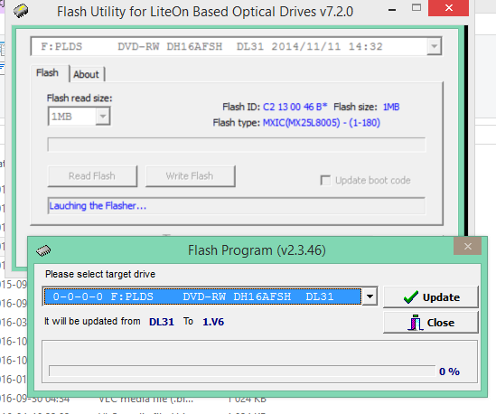Click the green checkmark on Update button

pos(411,297)
